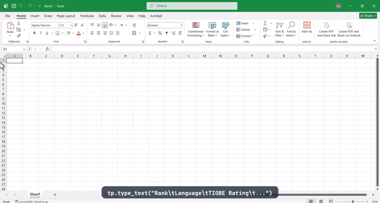Viewport: 380px width, 203px height.
Task: Open the Fill Color dropdown arrow
Action: [x=73, y=33]
